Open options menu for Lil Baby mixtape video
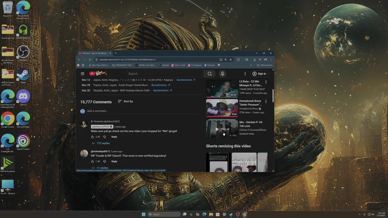 [266, 82]
